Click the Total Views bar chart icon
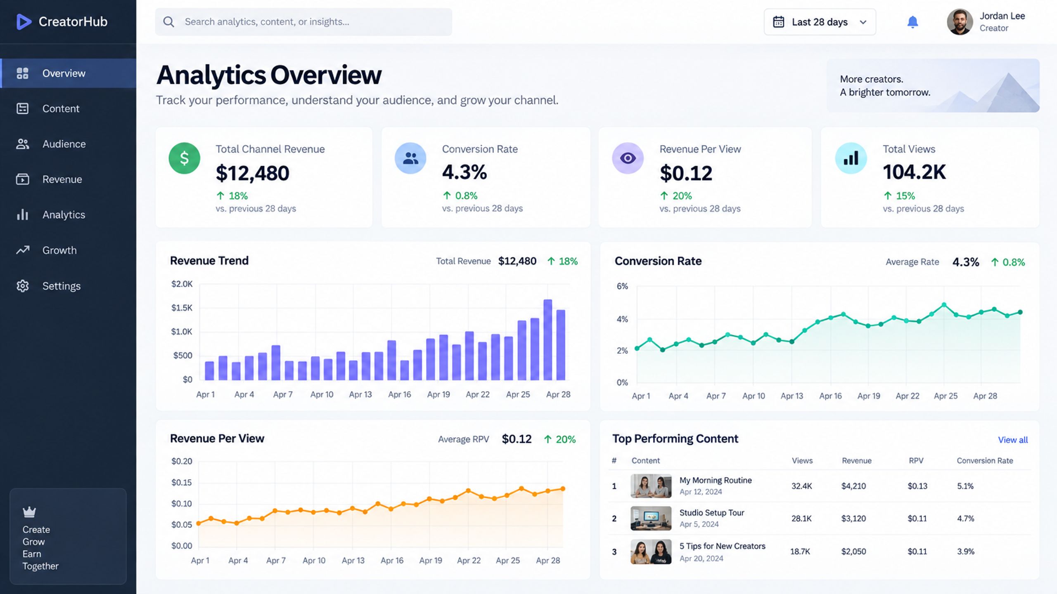This screenshot has height=594, width=1057. click(851, 158)
